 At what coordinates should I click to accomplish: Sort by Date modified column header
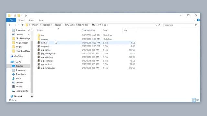[x=88, y=30]
